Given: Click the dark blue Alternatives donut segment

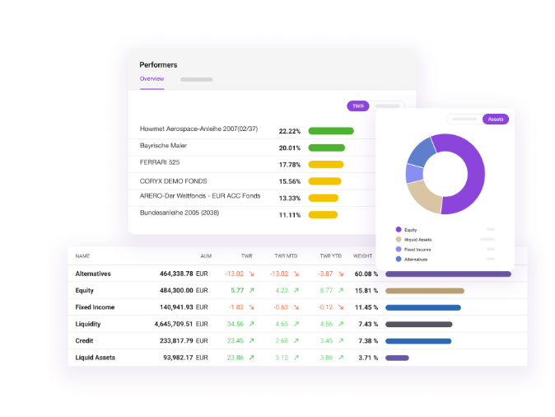Looking at the screenshot, I should point(422,152).
